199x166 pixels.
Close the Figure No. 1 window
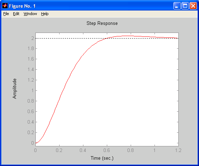[x=193, y=6]
